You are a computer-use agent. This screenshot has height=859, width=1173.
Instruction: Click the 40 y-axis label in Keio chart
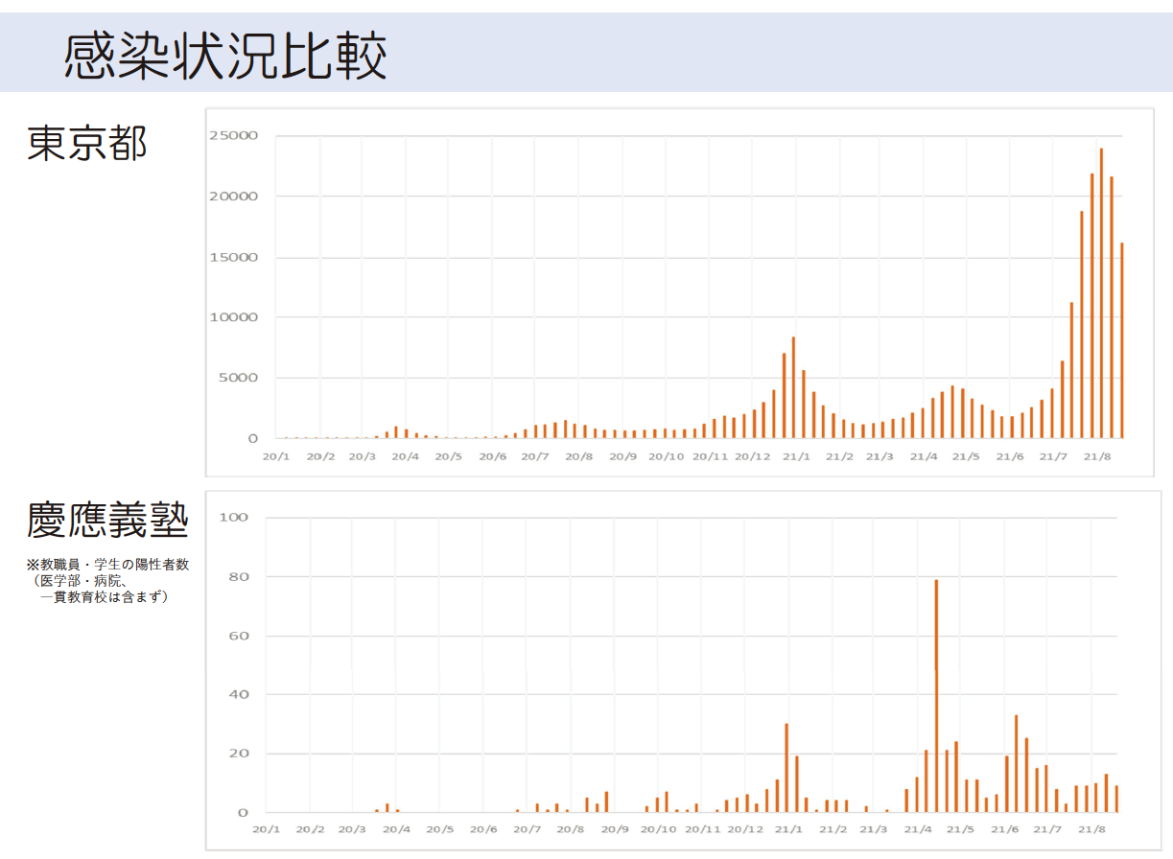tap(239, 694)
